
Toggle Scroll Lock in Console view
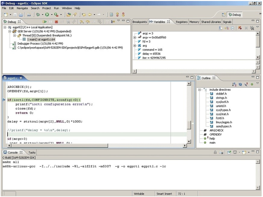pyautogui.click(x=215, y=153)
